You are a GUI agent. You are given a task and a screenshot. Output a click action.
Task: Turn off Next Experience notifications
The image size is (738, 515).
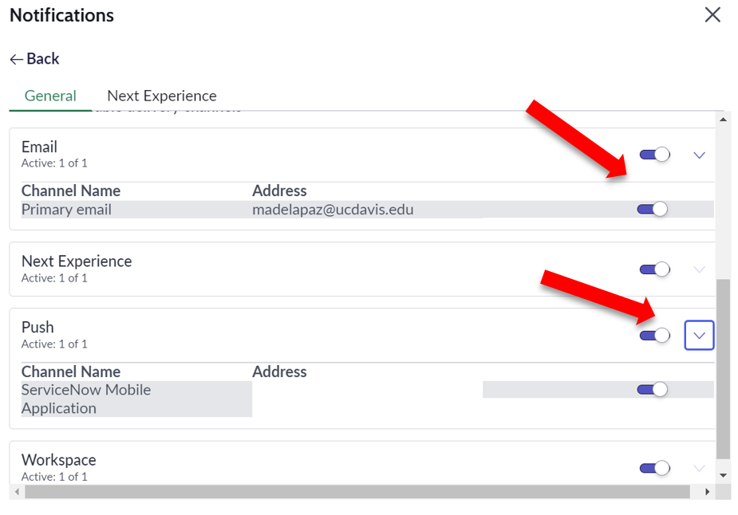pos(653,269)
